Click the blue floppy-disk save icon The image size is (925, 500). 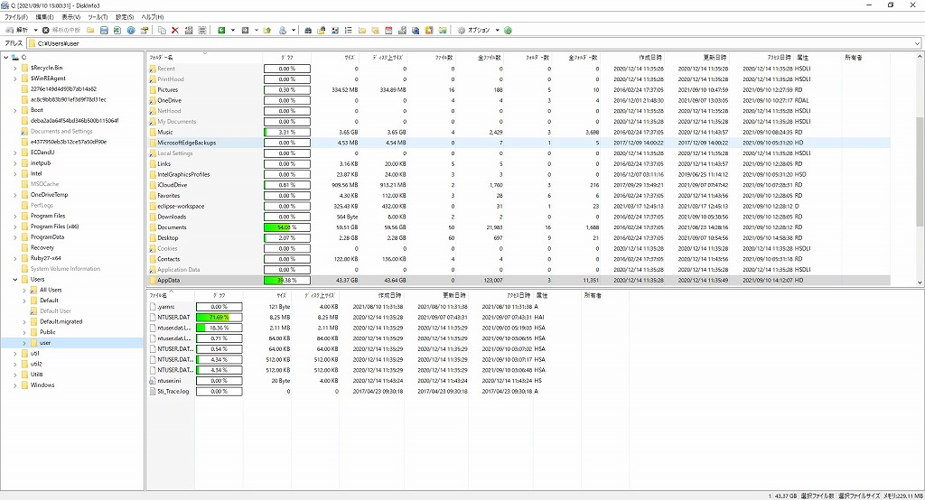[x=104, y=30]
